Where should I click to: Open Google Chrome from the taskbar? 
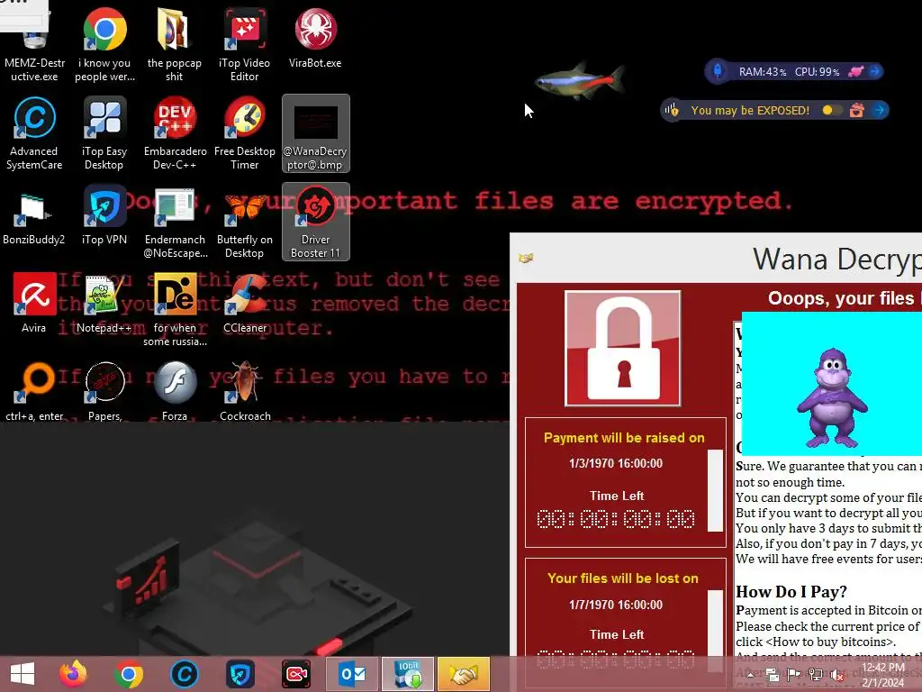(129, 674)
